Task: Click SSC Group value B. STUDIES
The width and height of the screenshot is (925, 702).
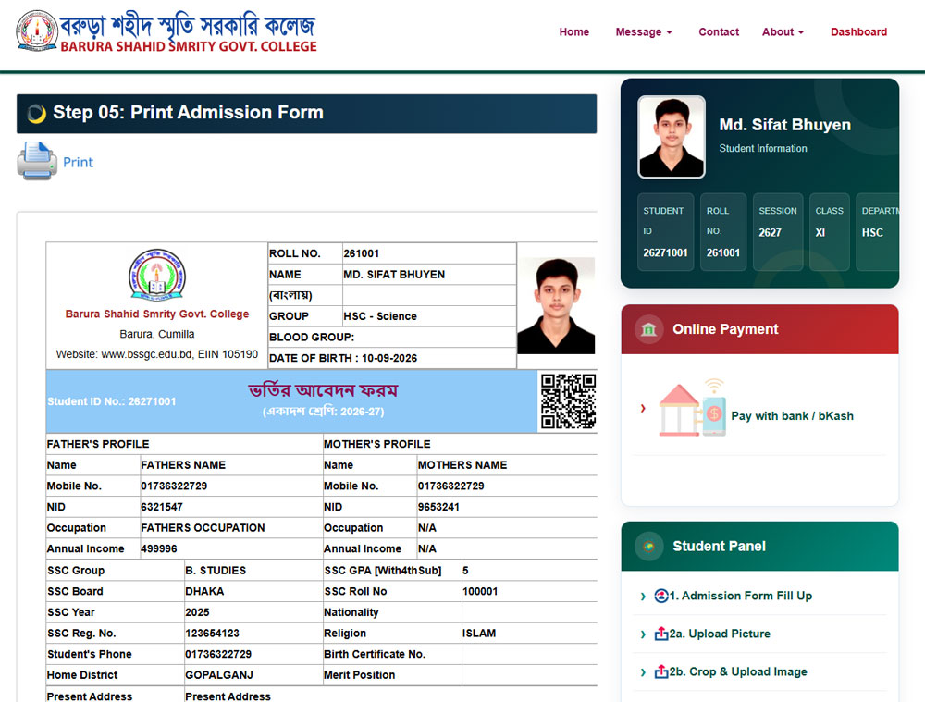Action: click(216, 571)
